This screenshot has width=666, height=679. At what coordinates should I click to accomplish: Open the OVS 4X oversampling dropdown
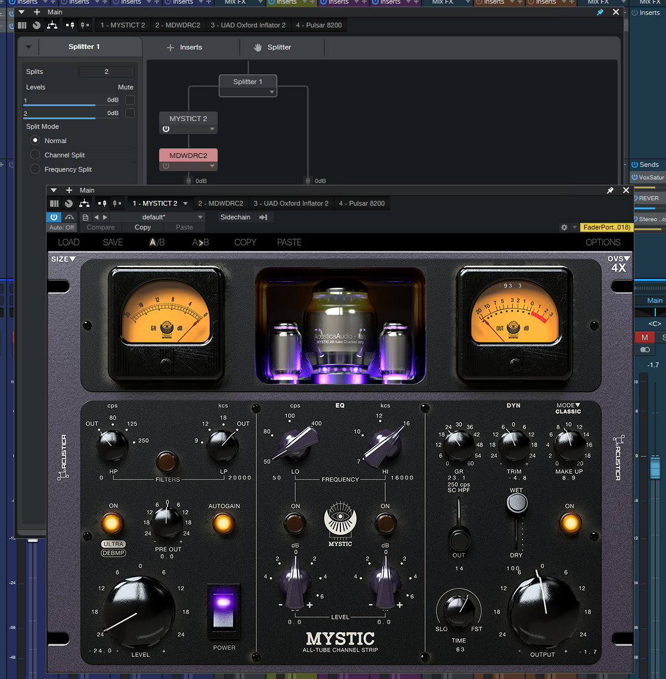click(x=618, y=264)
